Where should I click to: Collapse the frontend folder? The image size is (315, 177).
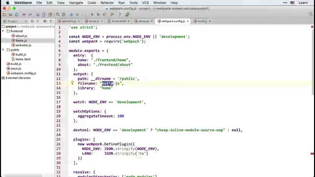[3, 31]
